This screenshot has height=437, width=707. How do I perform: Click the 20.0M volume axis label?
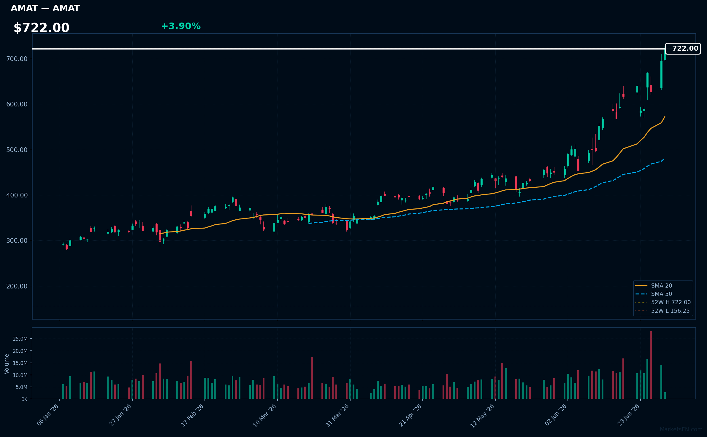20,351
